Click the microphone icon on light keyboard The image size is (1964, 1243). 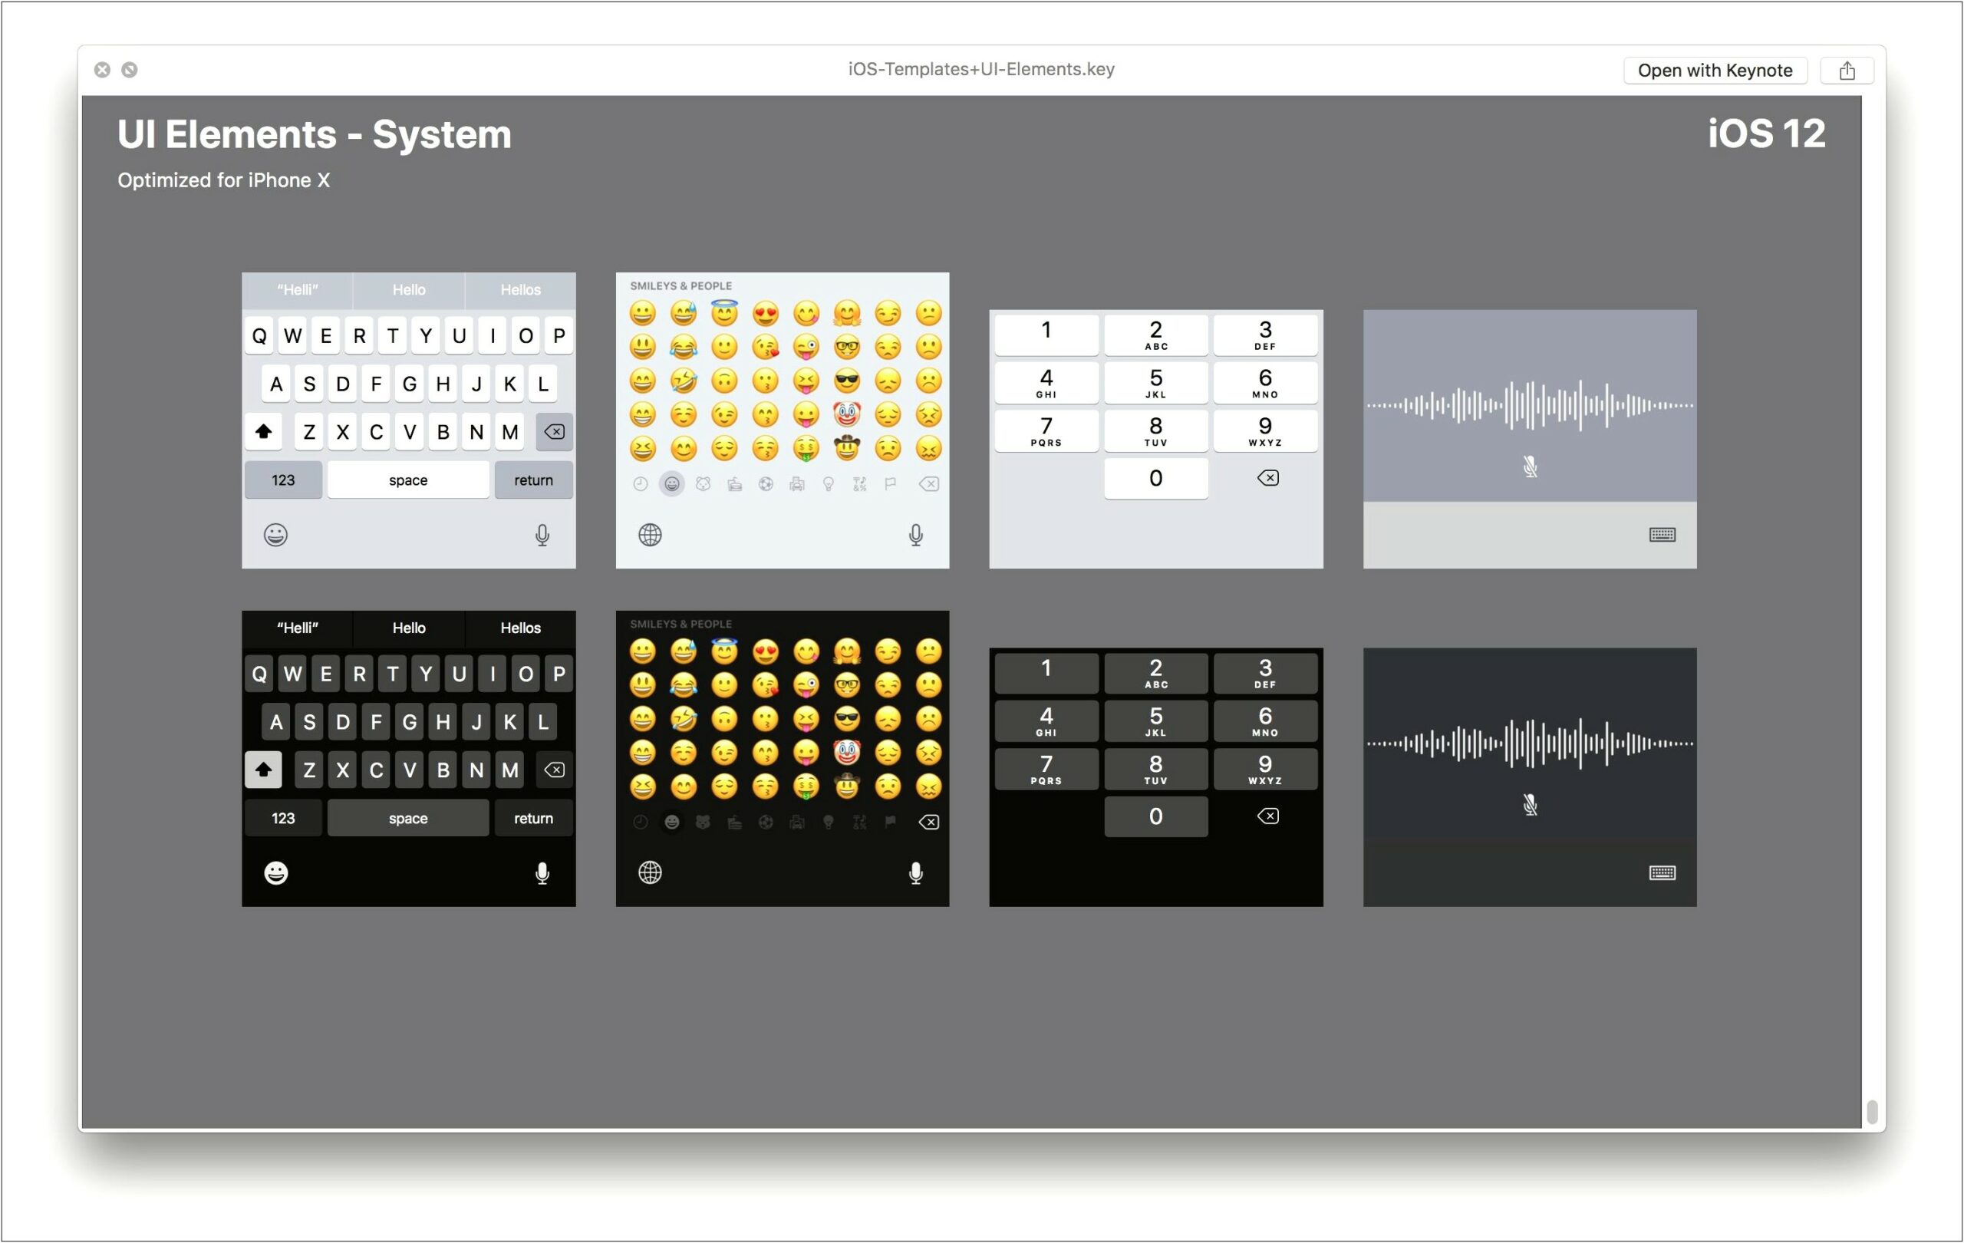(x=542, y=534)
